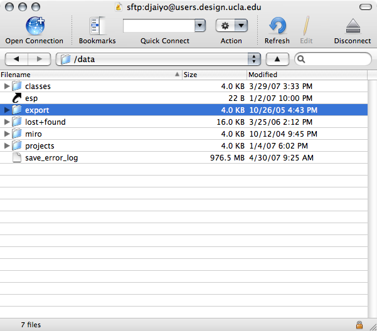This screenshot has width=377, height=331.
Task: Go up to the parent folder
Action: 277,59
